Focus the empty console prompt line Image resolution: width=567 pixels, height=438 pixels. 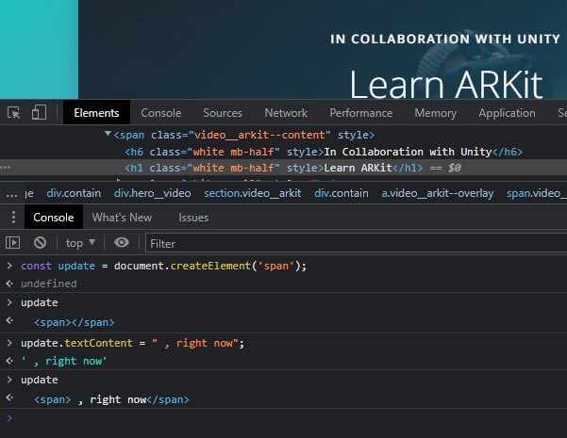pyautogui.click(x=283, y=418)
